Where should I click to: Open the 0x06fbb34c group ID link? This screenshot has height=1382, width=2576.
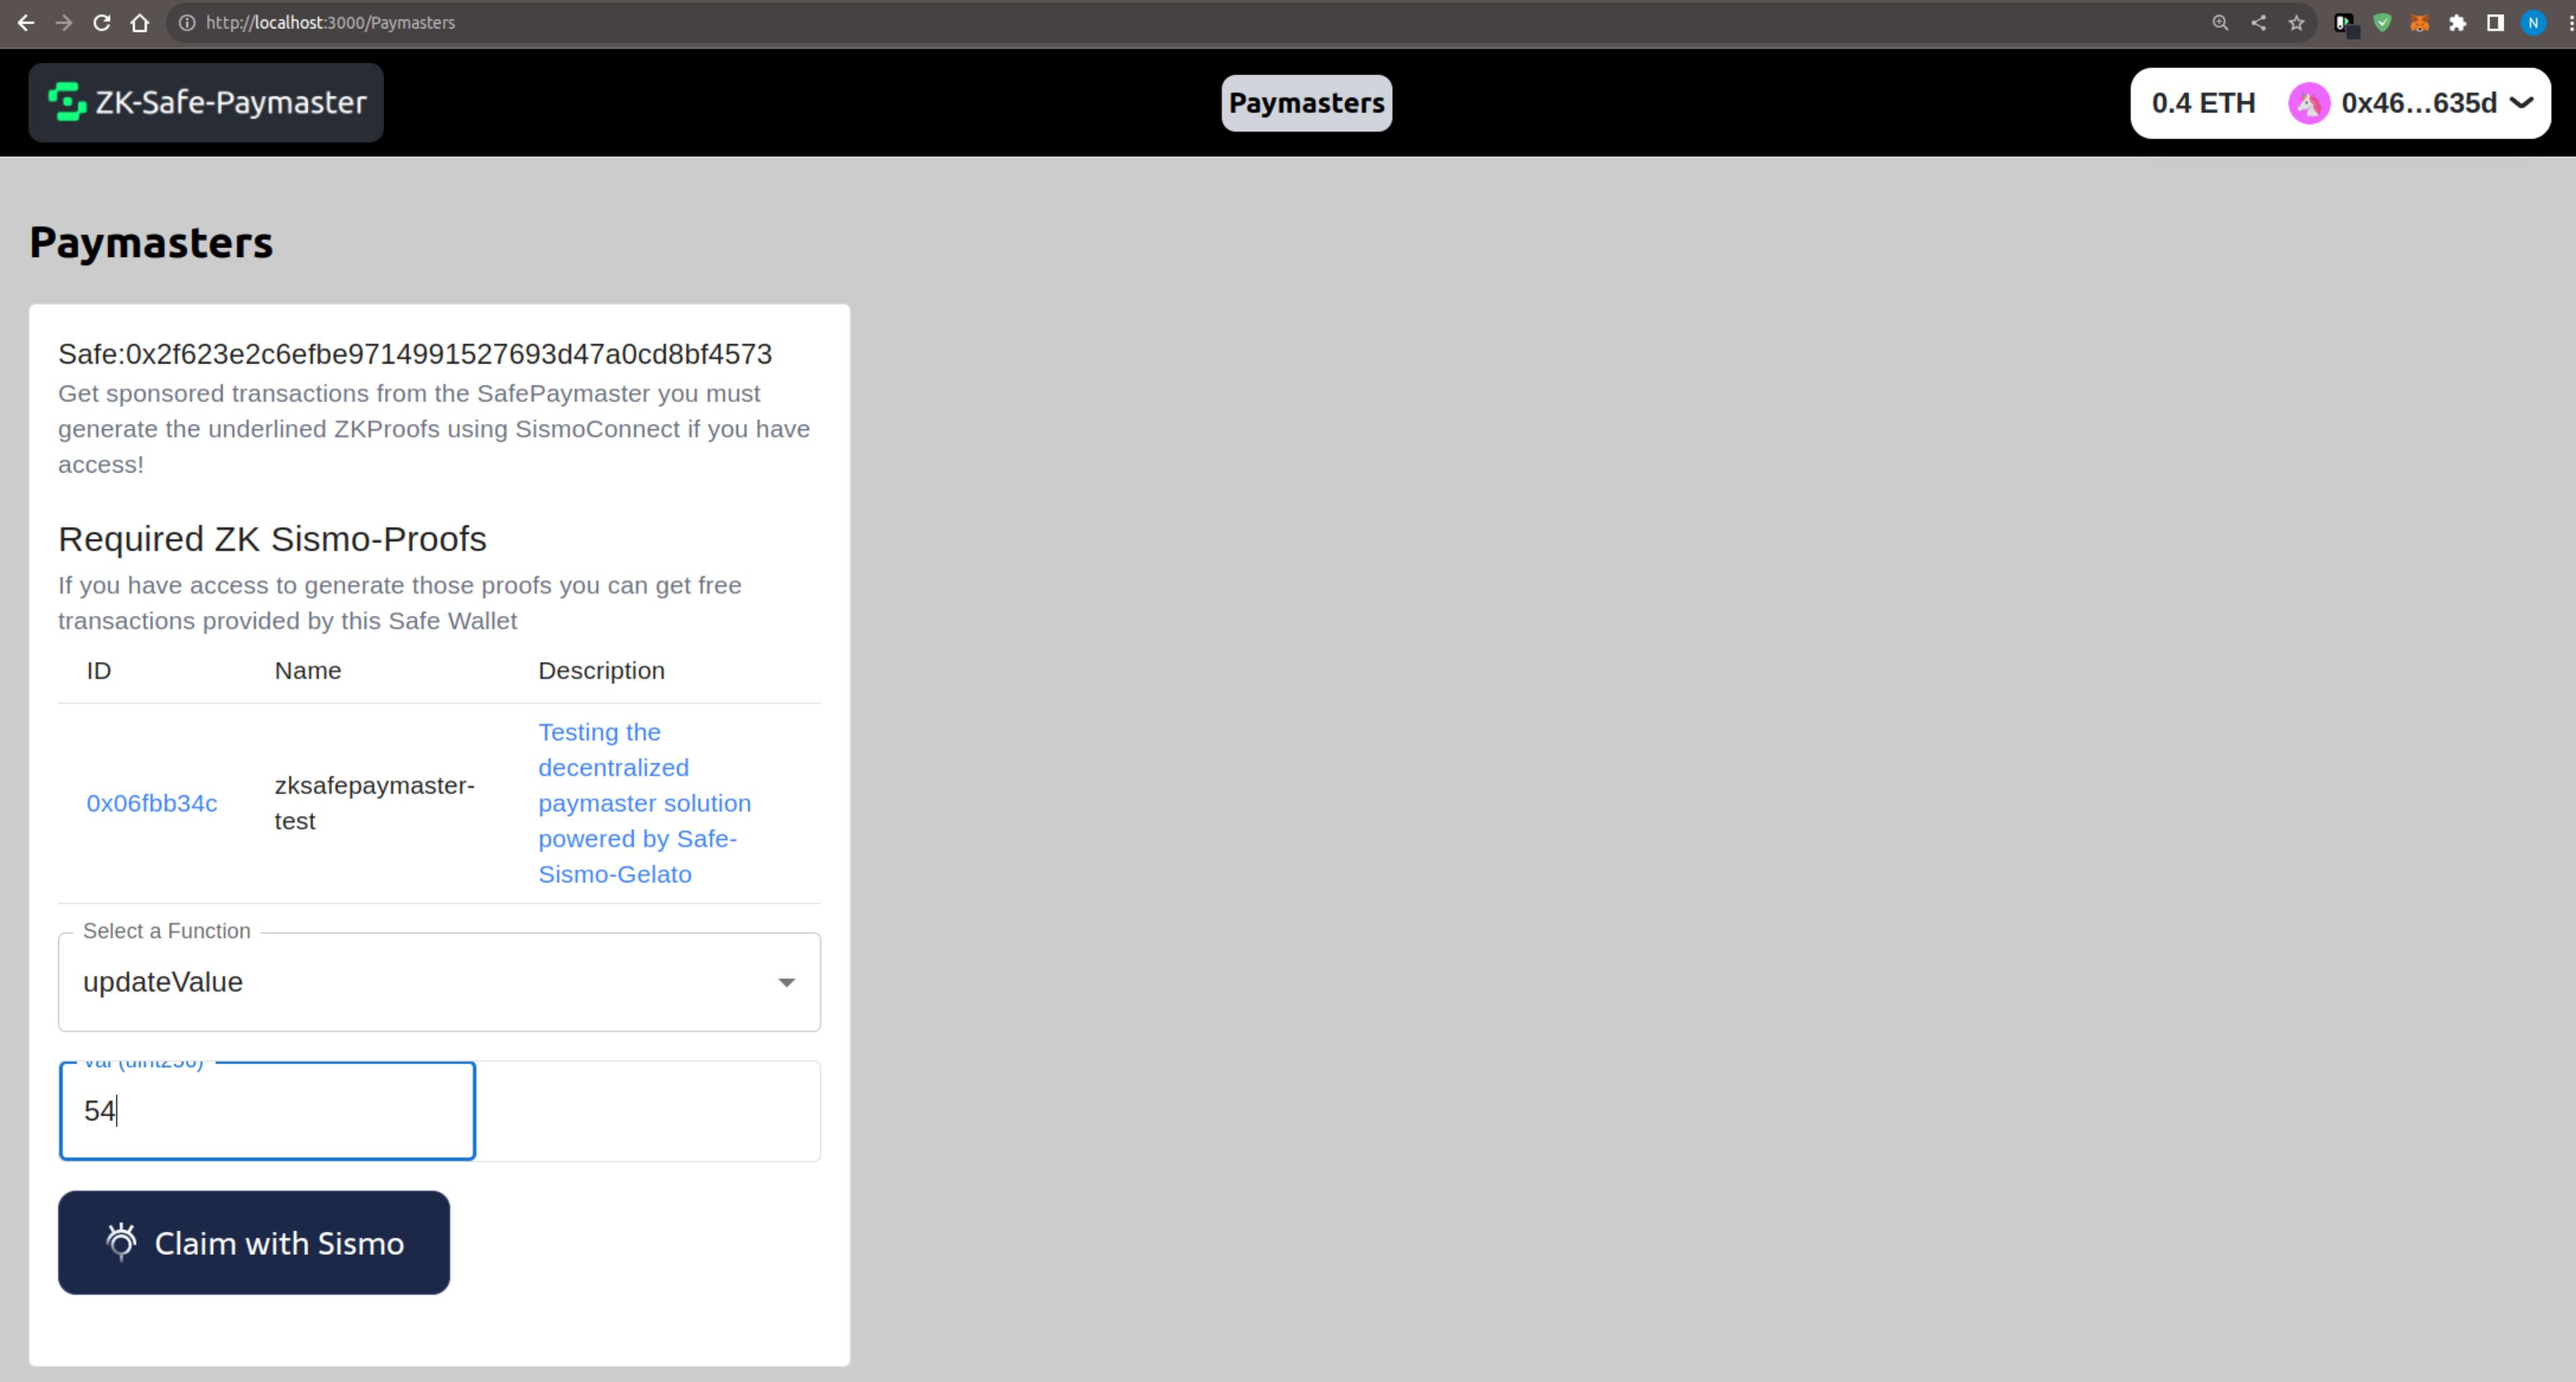pos(152,803)
